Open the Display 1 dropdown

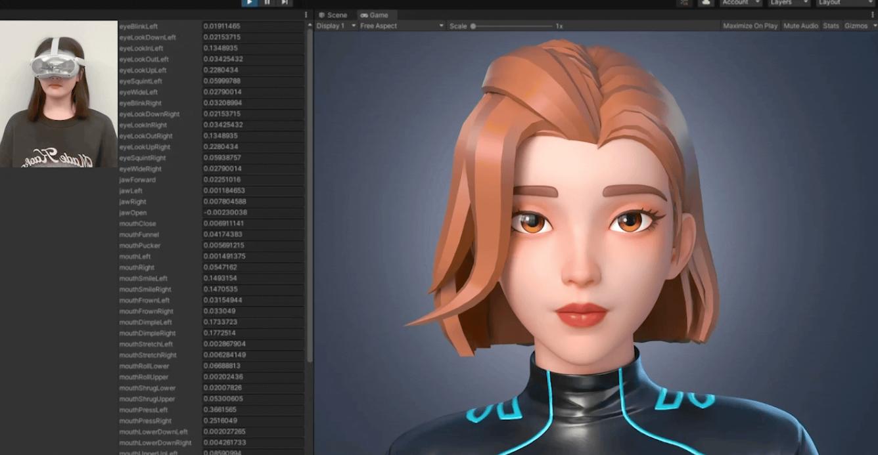tap(335, 26)
